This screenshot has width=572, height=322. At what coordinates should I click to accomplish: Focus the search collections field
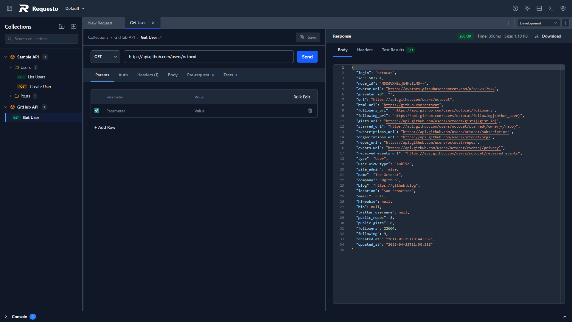click(41, 39)
